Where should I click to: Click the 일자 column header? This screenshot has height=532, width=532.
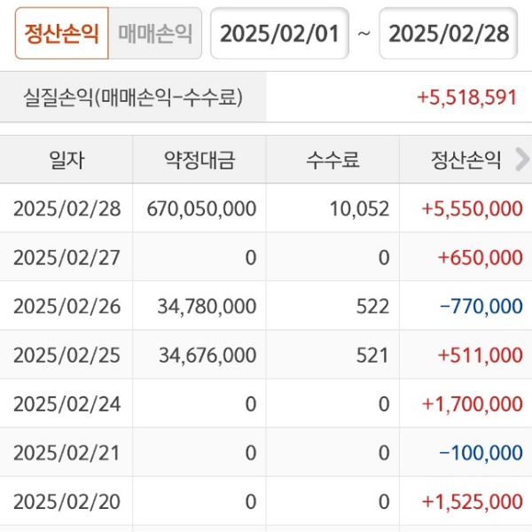click(66, 160)
